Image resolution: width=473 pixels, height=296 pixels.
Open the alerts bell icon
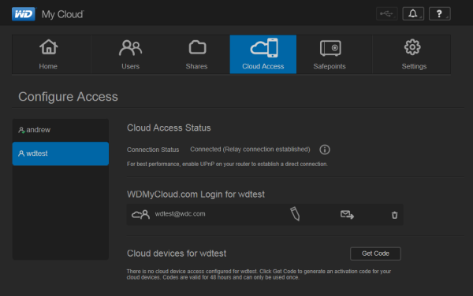[x=413, y=14]
